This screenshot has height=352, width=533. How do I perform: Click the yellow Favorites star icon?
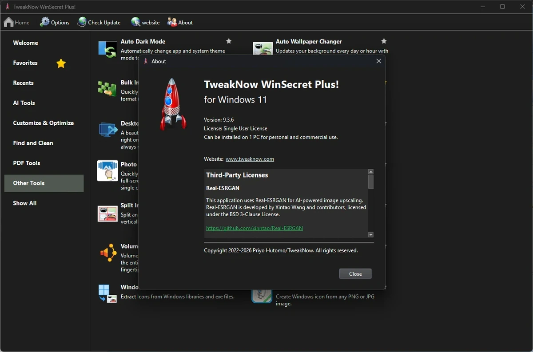tap(61, 63)
